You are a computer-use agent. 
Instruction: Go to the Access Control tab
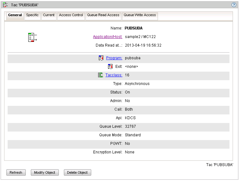click(71, 15)
